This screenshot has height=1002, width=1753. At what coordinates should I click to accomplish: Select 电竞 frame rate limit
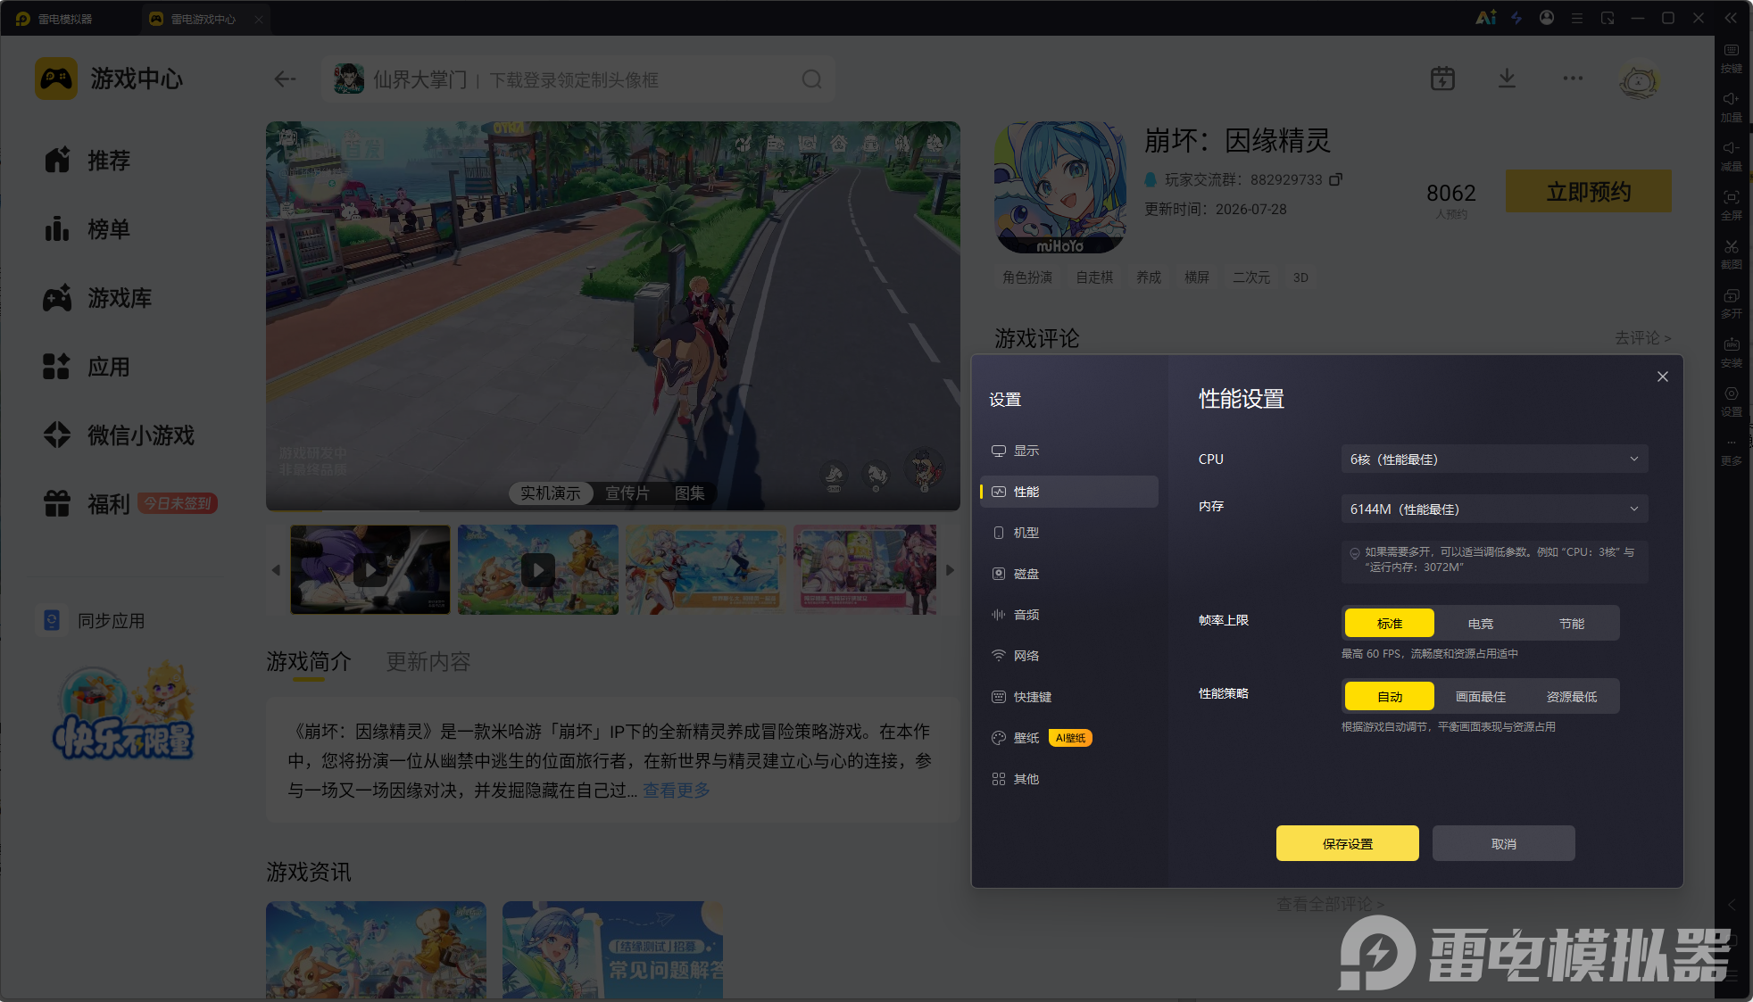1481,623
